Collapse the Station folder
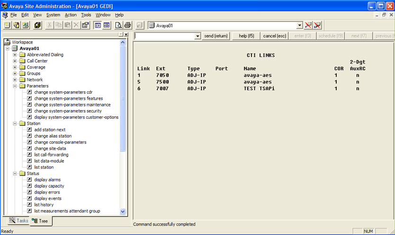The width and height of the screenshot is (395, 235). click(x=15, y=123)
